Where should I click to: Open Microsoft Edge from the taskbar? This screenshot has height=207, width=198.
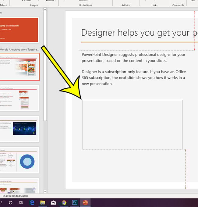[32, 202]
